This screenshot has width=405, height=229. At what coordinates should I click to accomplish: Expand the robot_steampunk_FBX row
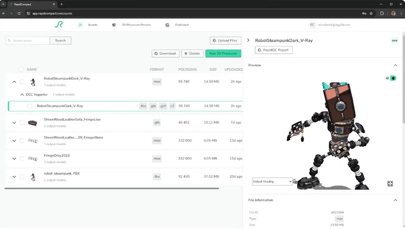click(14, 177)
